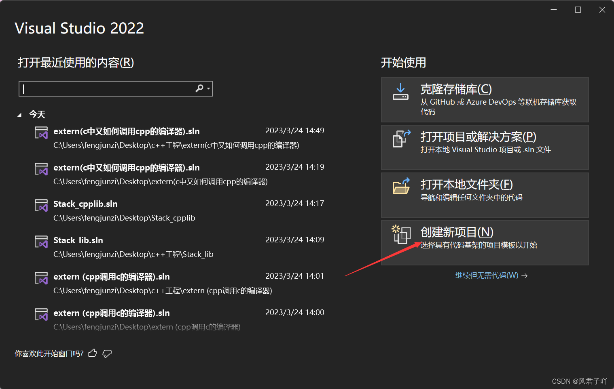Click timestamp 2023/3/24 14:17
This screenshot has width=614, height=389.
(x=295, y=203)
